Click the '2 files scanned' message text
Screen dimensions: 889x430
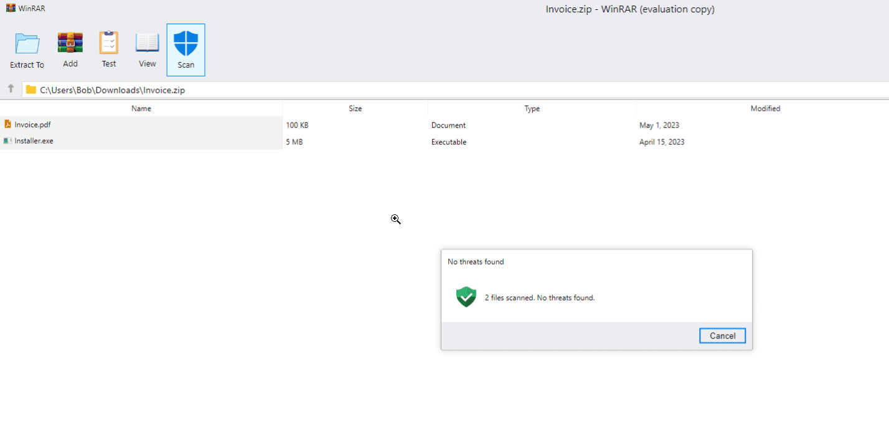click(540, 298)
